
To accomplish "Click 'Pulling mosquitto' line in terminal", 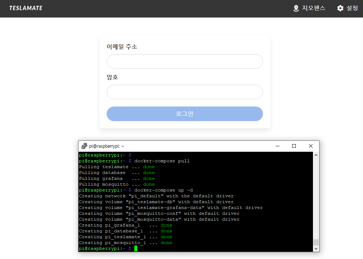I will [117, 184].
